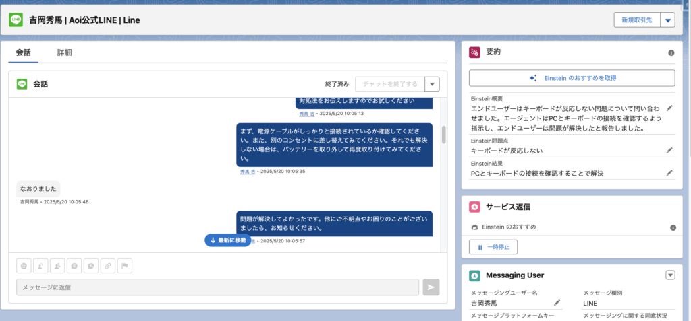Jump to latest with 最新に移動 button
The image size is (691, 321).
coord(227,240)
